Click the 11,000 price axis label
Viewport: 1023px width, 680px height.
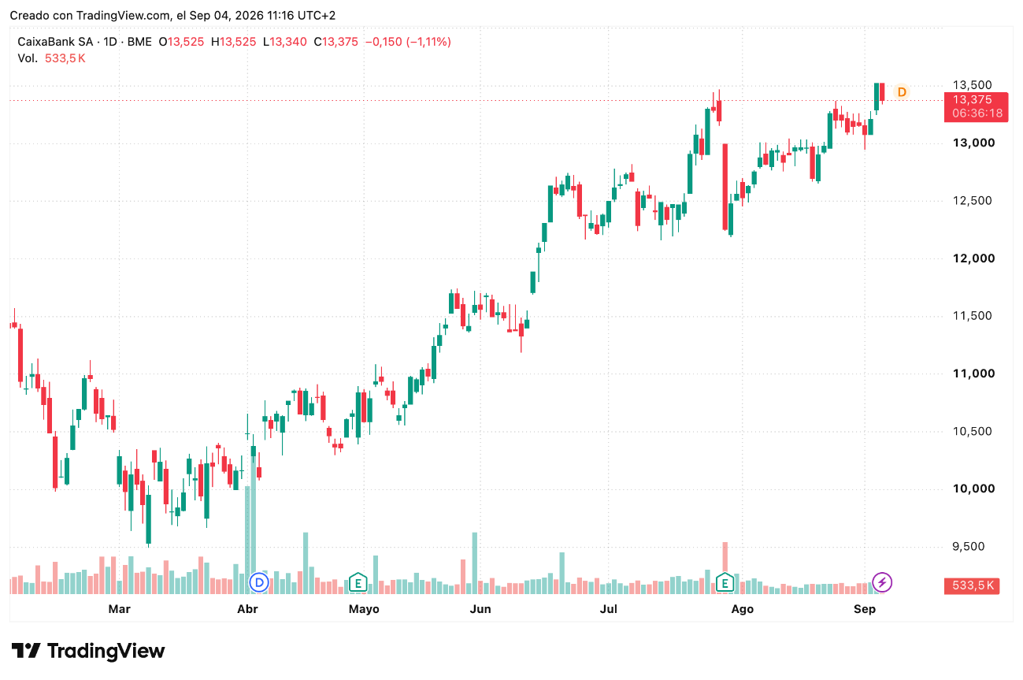[x=973, y=373]
